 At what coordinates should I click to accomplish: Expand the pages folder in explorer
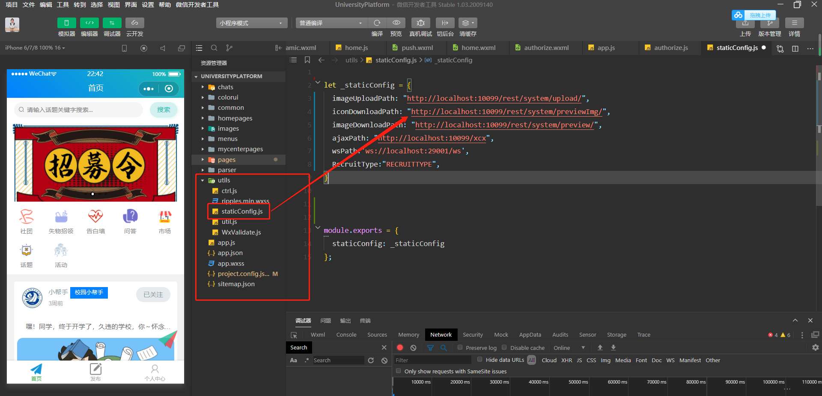pyautogui.click(x=226, y=160)
